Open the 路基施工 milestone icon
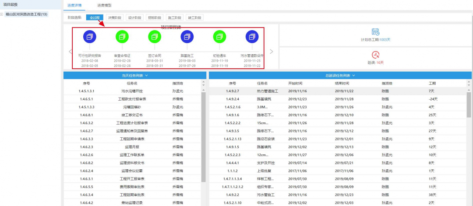 tap(187, 37)
